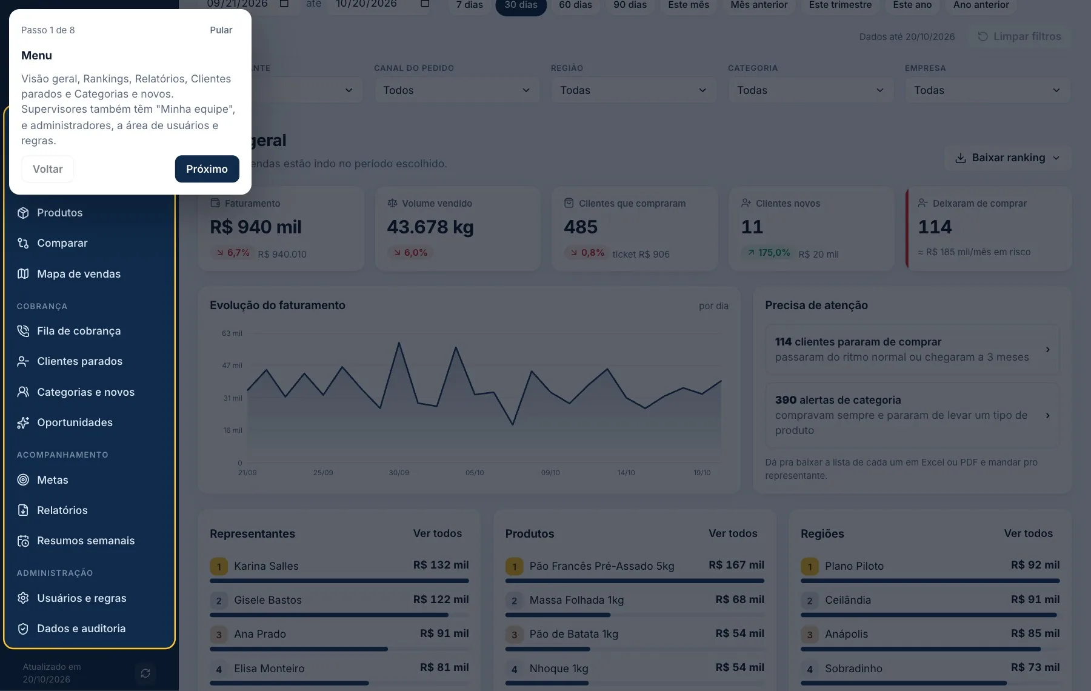Click calendar icon beside the end date
The height and width of the screenshot is (691, 1091).
[425, 4]
